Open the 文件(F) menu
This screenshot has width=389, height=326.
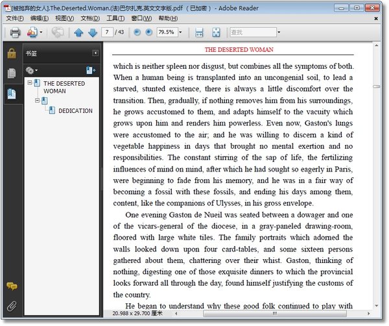pos(15,18)
